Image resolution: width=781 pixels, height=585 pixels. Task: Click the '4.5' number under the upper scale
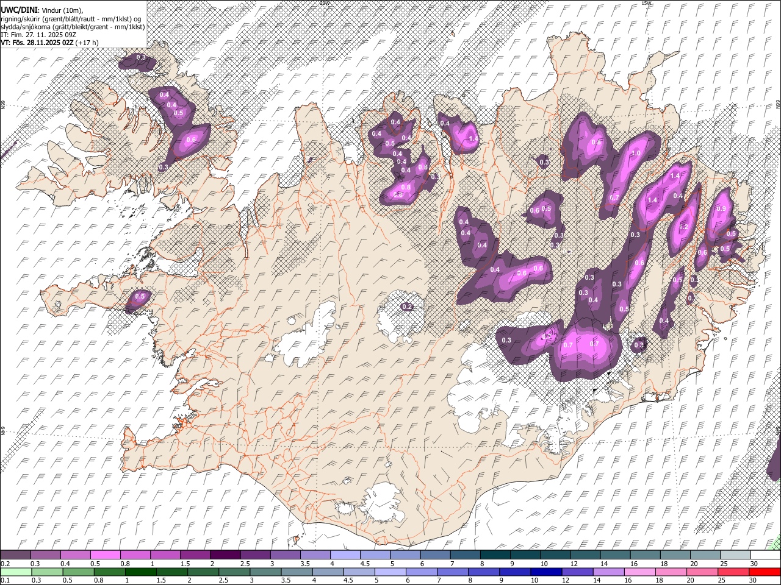(x=365, y=564)
